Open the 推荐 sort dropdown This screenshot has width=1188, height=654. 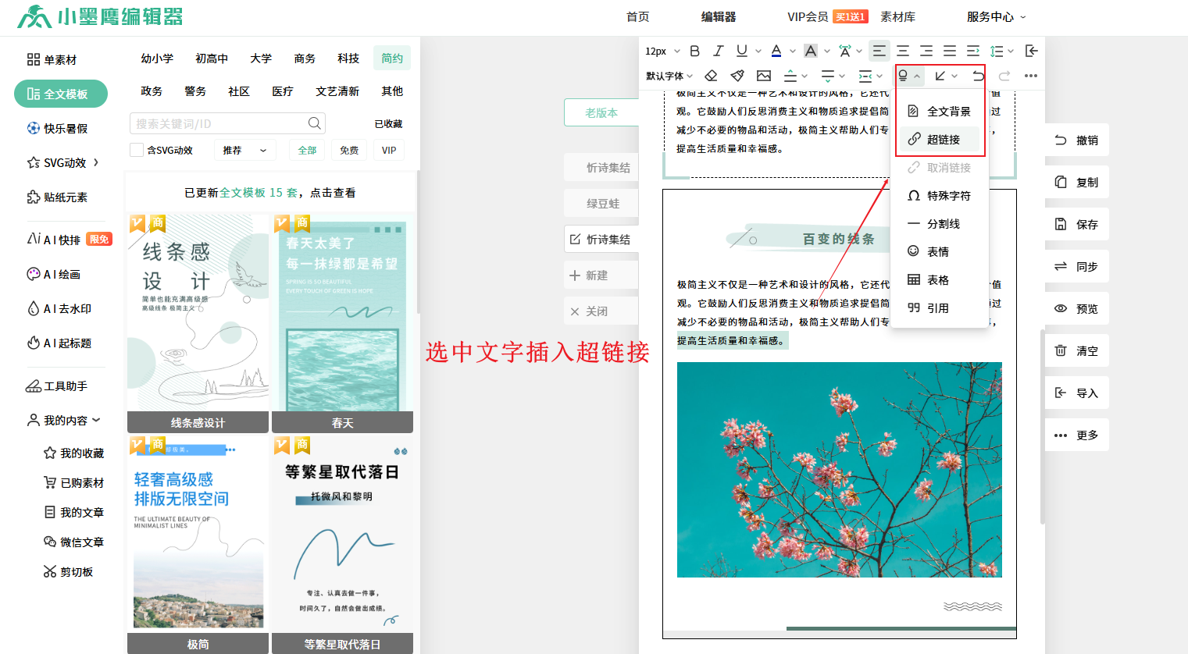[x=245, y=150]
